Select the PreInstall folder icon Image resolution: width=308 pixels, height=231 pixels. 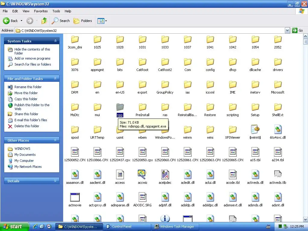click(x=142, y=107)
